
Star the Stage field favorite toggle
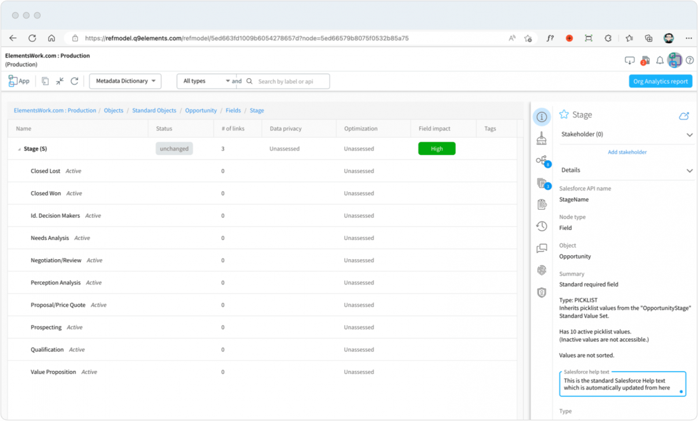(x=563, y=115)
